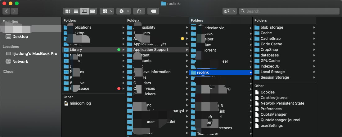Go forward with the right chevron button
342x137 pixels.
[x=14, y=11]
